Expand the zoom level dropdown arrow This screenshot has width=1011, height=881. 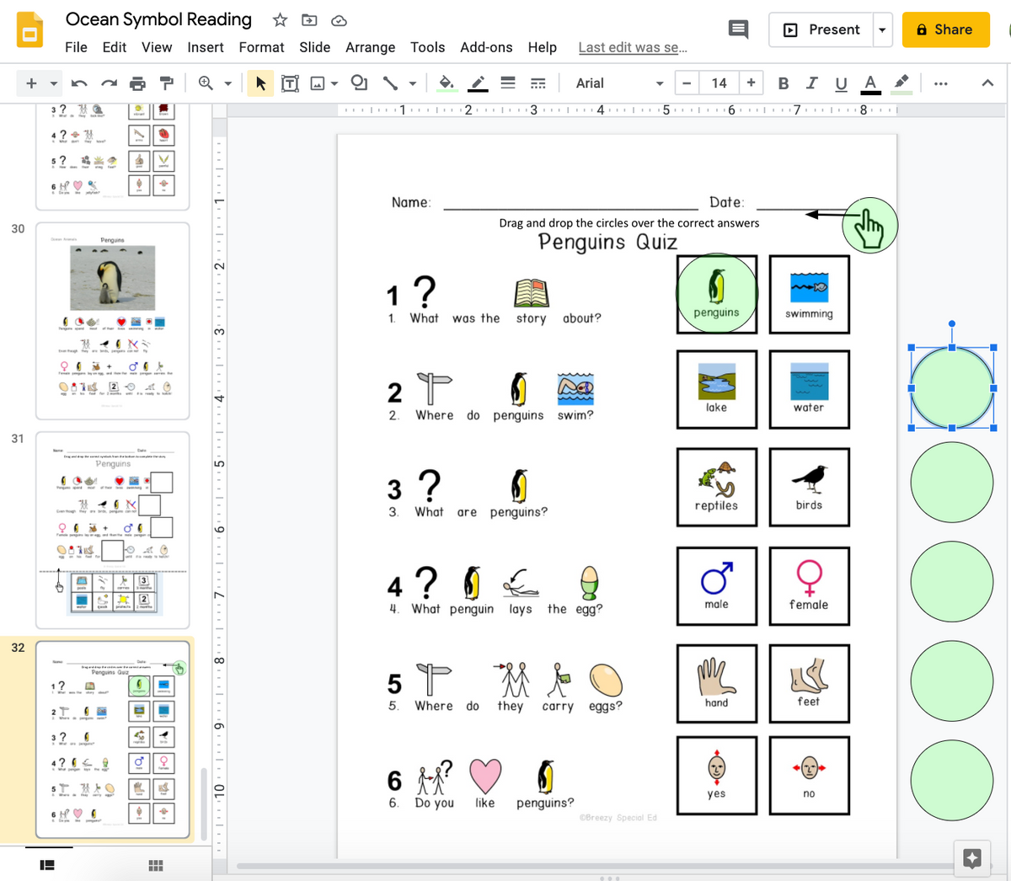[x=227, y=83]
